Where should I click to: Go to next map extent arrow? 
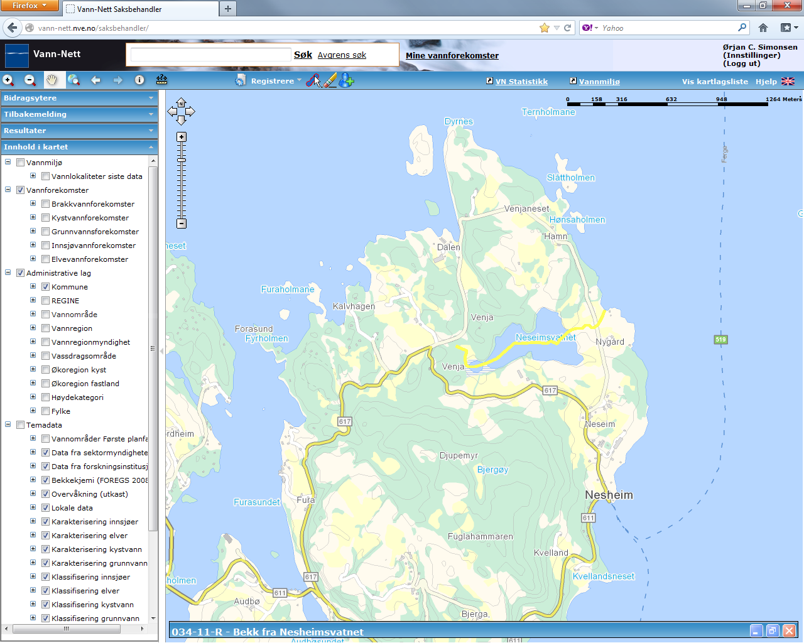click(117, 80)
